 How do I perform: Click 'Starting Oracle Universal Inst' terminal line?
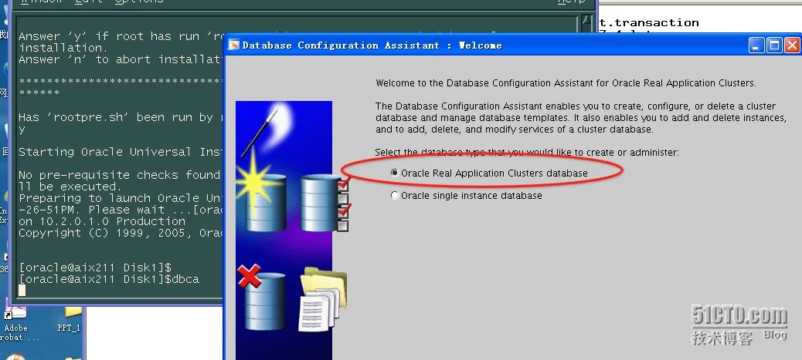coord(121,152)
